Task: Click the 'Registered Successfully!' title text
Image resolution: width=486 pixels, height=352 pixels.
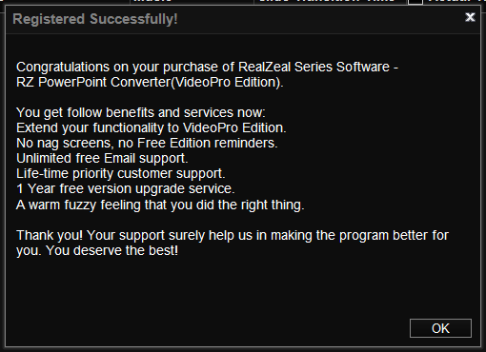Action: coord(95,19)
